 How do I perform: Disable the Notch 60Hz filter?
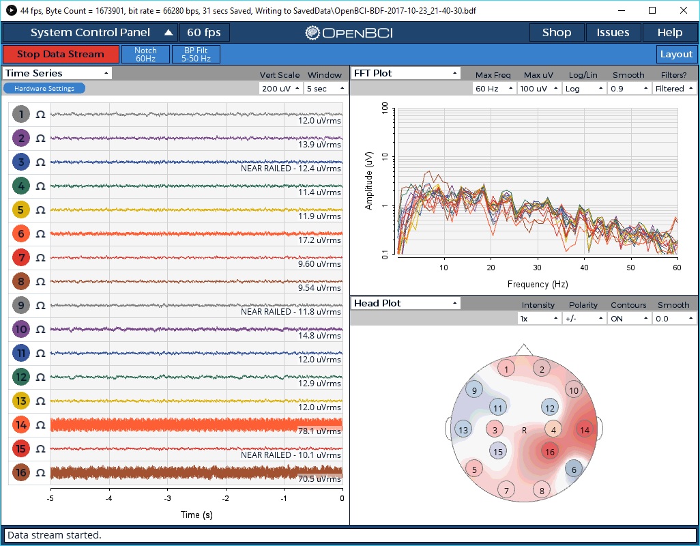pyautogui.click(x=145, y=53)
